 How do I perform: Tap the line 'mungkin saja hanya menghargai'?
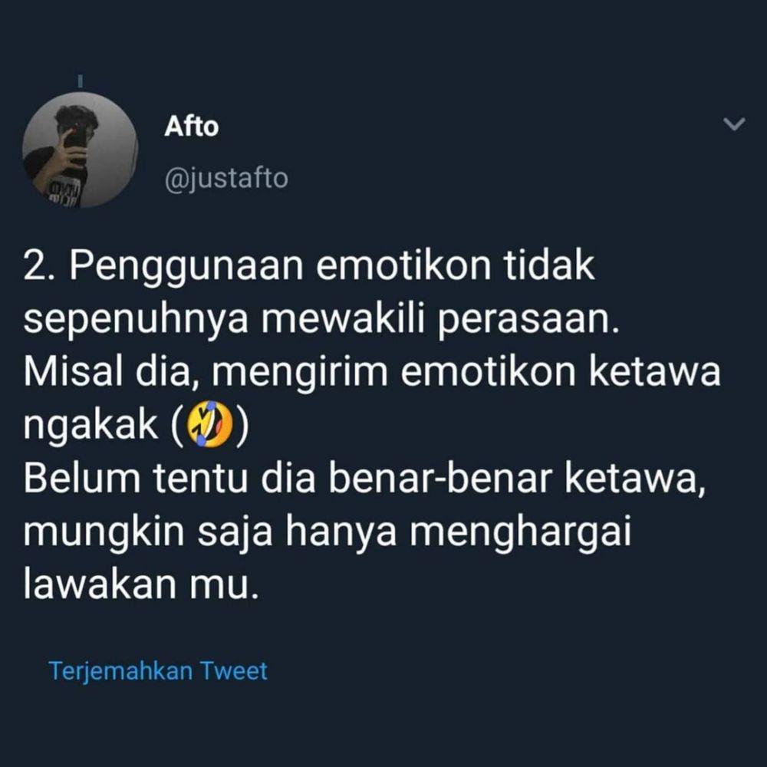pyautogui.click(x=328, y=532)
